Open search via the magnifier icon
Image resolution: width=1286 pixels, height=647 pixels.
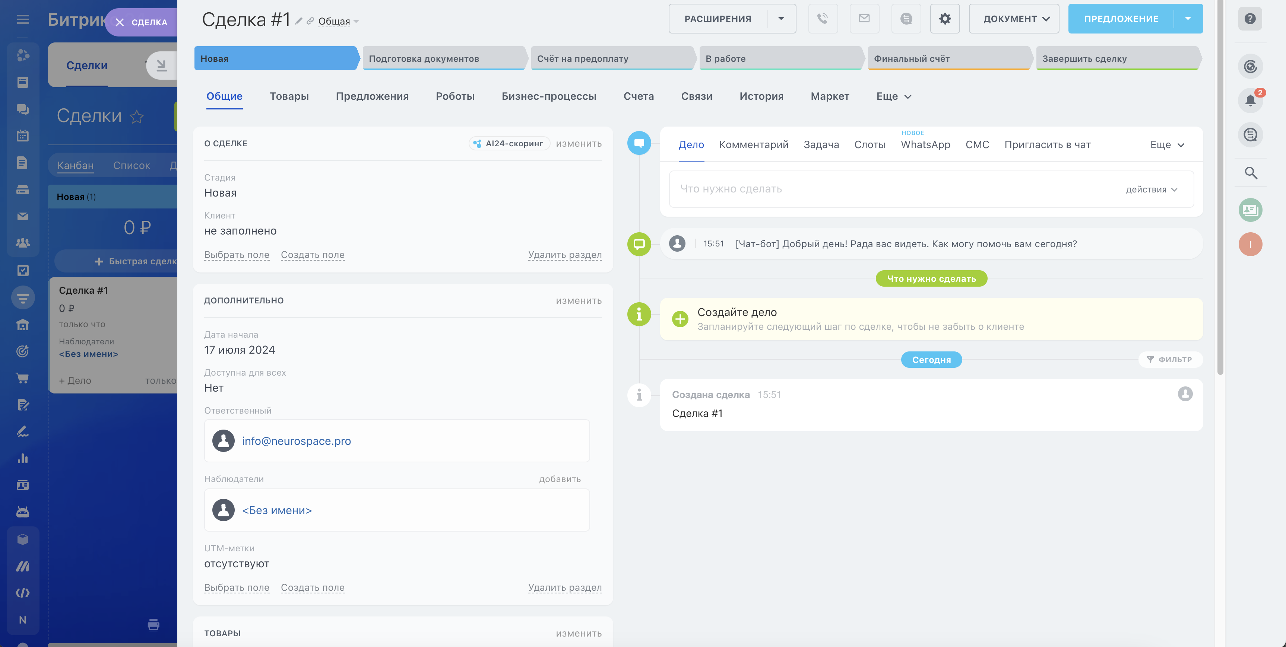(1251, 173)
